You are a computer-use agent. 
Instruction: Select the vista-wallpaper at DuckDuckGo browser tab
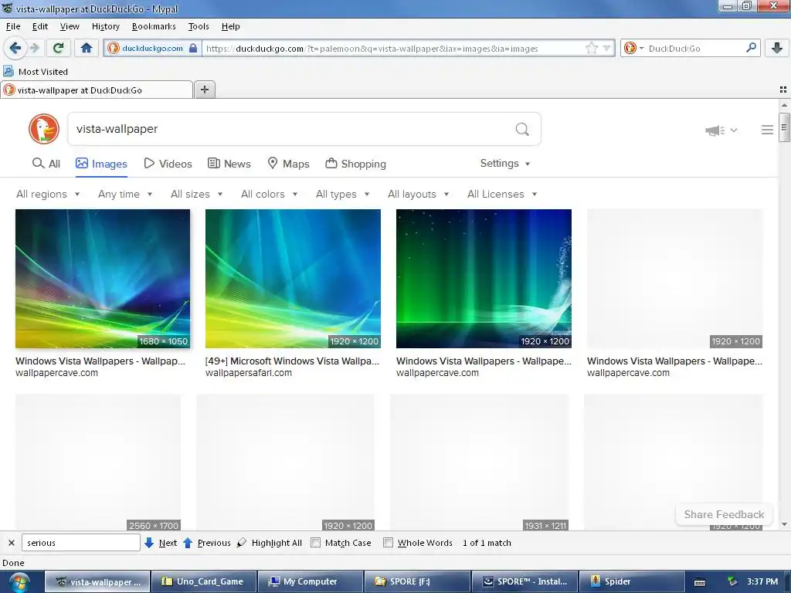97,90
